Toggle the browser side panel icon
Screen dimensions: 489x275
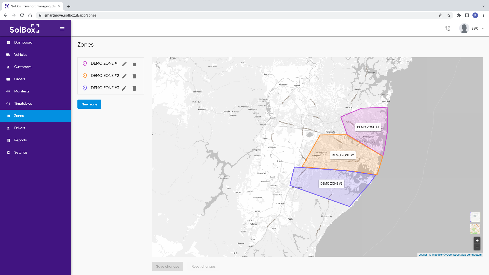(x=467, y=15)
